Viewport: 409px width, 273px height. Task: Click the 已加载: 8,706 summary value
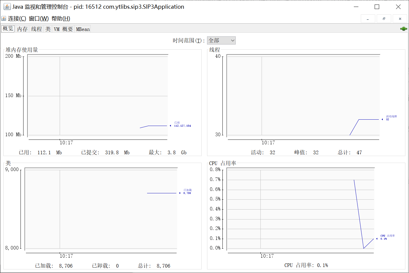click(54, 266)
